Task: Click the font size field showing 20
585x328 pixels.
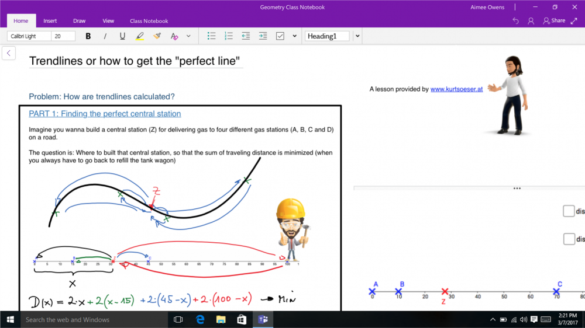Action: pos(63,36)
